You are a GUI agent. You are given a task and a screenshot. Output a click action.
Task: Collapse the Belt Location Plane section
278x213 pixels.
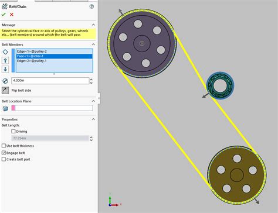click(93, 101)
